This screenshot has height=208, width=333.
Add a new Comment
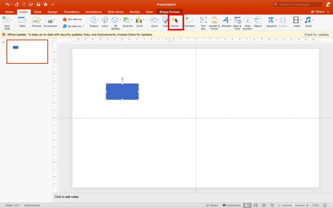click(189, 22)
